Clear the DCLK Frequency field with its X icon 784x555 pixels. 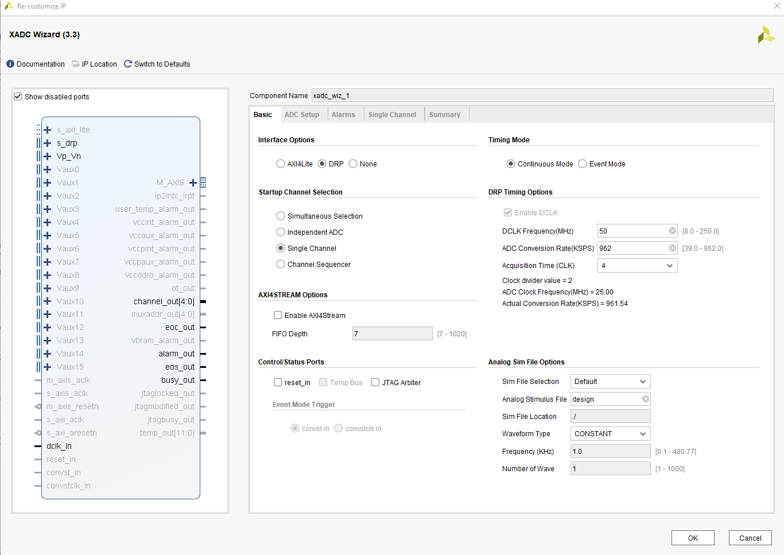click(x=673, y=231)
